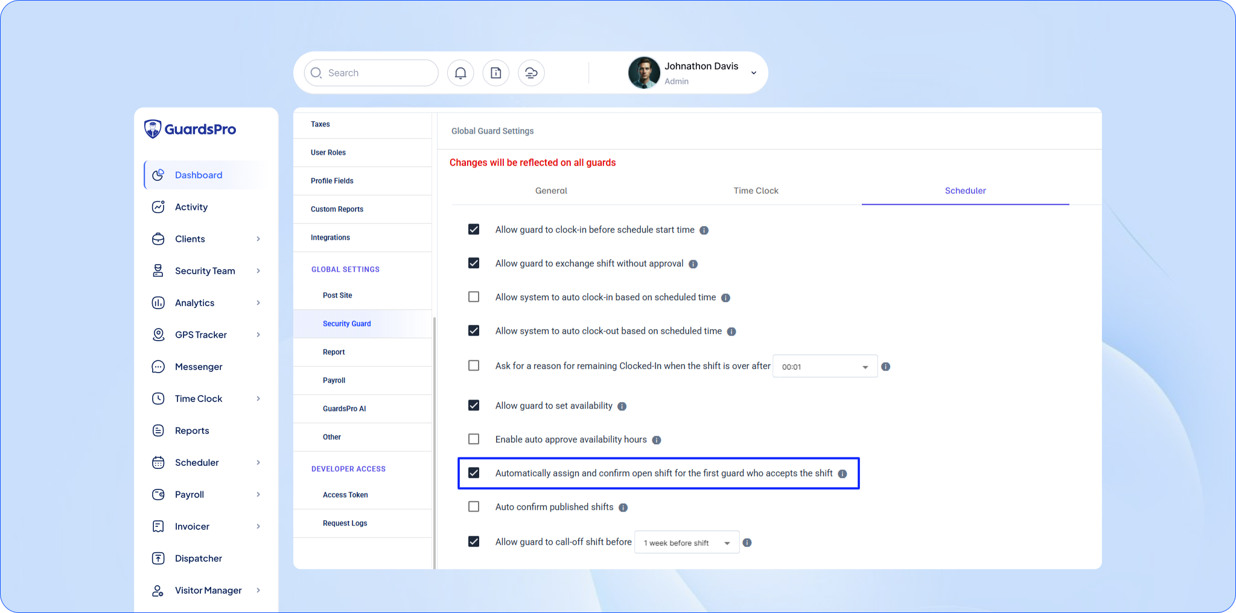Viewport: 1236px width, 613px height.
Task: Uncheck Allow guard to call-off shift before
Action: click(474, 541)
